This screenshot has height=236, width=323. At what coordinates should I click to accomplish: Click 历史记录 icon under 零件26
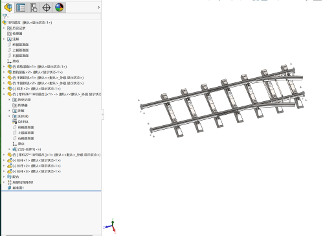pos(15,100)
